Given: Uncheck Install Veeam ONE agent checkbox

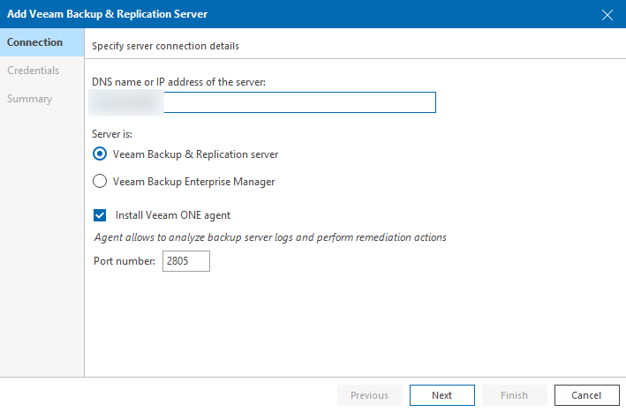Looking at the screenshot, I should click(x=100, y=215).
